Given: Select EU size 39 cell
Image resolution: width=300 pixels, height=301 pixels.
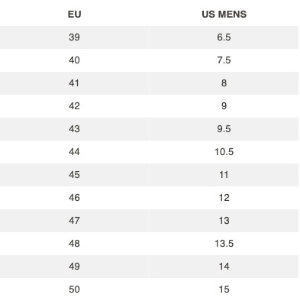Looking at the screenshot, I should click(74, 37).
